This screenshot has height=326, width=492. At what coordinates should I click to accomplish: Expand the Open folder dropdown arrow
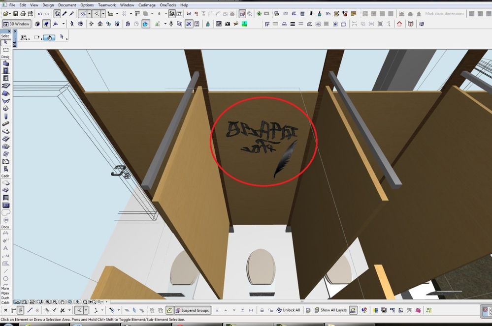tap(10, 14)
